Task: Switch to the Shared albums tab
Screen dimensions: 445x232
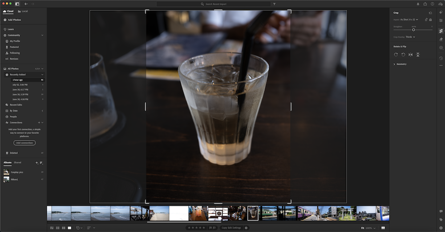Action: (x=17, y=163)
